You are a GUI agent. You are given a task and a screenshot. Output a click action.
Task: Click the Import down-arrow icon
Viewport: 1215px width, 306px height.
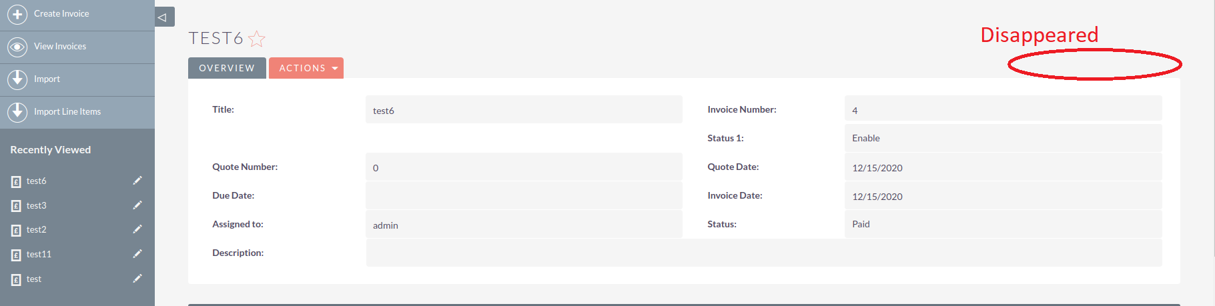tap(17, 79)
